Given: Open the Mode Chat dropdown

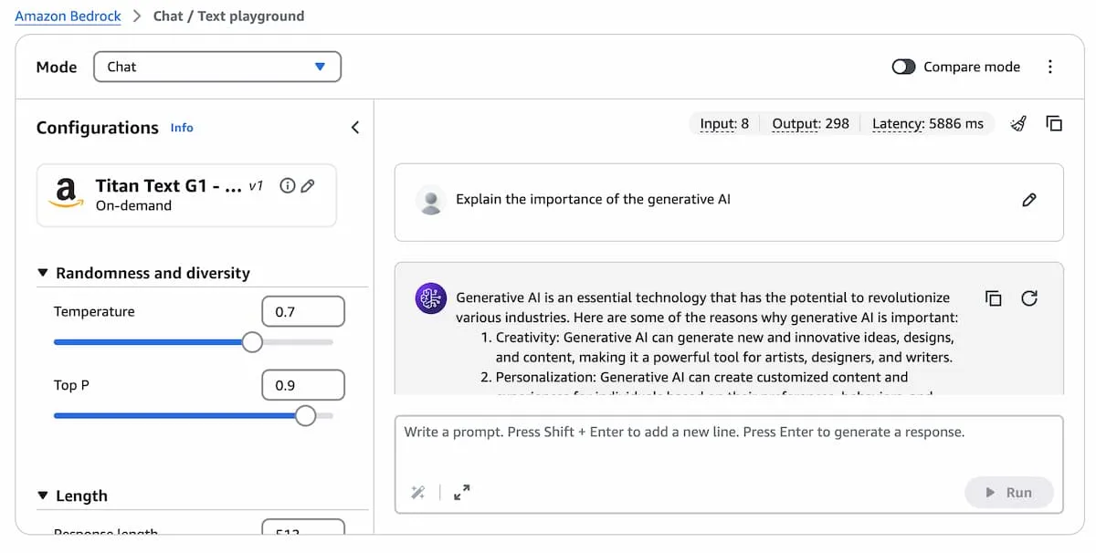Looking at the screenshot, I should 217,67.
